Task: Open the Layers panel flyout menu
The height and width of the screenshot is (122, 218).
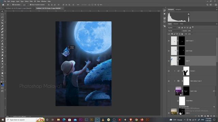Action: click(x=217, y=24)
